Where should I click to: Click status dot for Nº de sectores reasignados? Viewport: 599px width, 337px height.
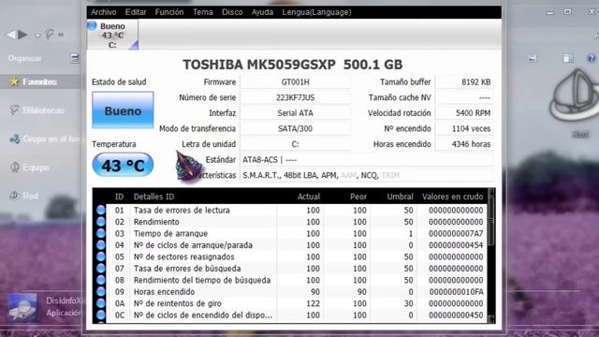point(101,256)
